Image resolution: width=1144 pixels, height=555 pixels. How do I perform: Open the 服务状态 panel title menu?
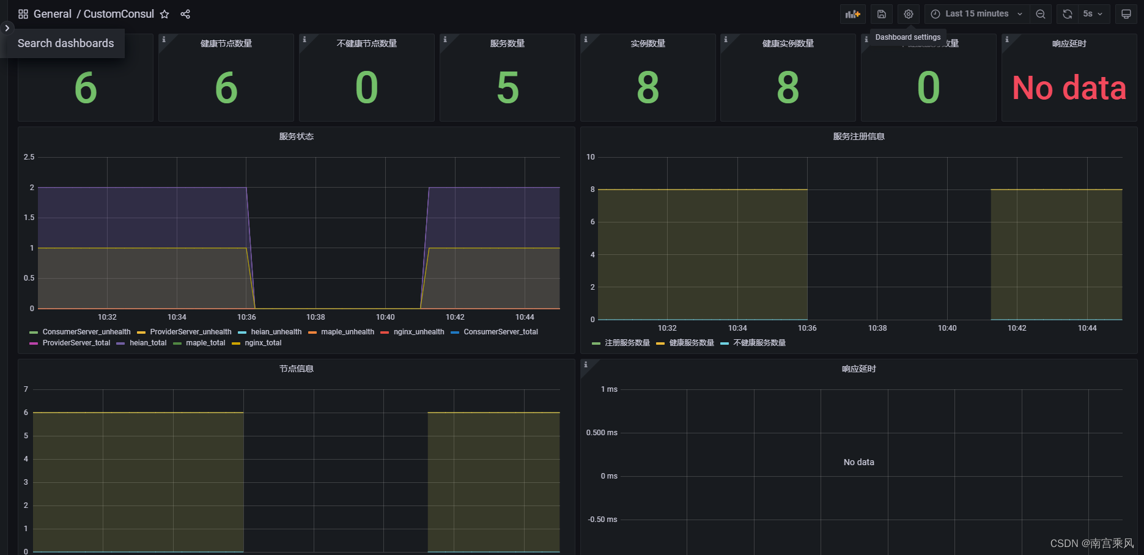[x=297, y=136]
